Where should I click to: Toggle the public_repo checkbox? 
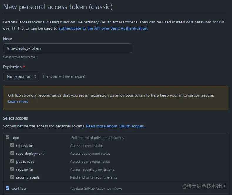pos(12,161)
